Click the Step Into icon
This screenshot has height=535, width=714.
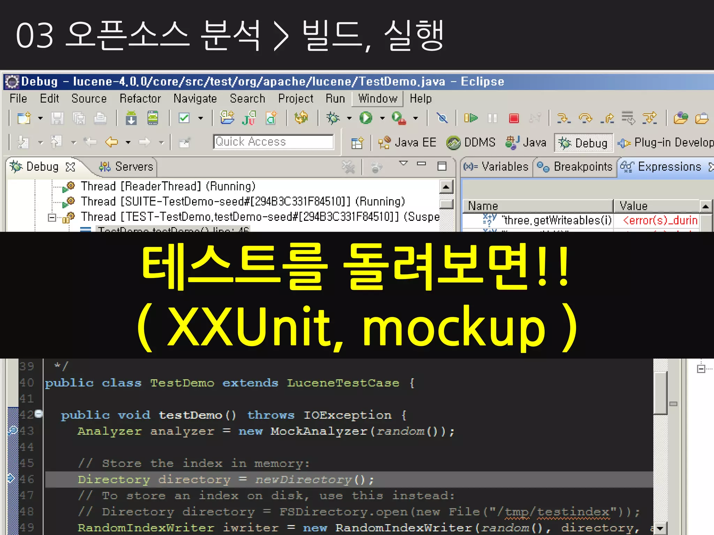coord(564,118)
